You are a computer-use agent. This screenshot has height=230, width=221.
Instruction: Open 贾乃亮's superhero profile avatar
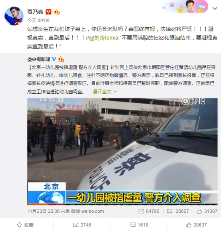click(x=14, y=16)
